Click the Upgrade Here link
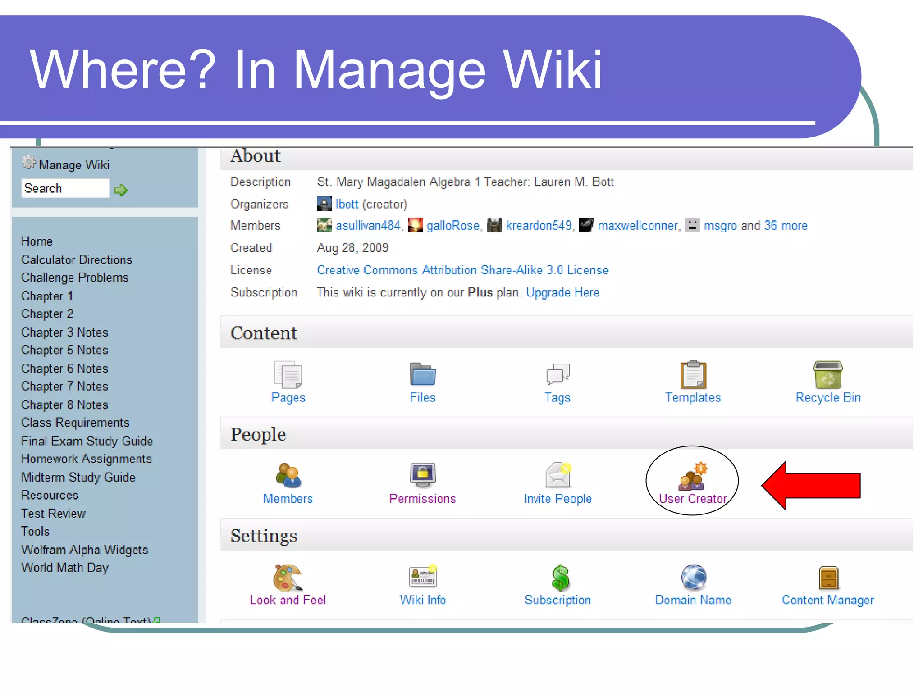Screen dimensions: 923x692 pos(562,293)
